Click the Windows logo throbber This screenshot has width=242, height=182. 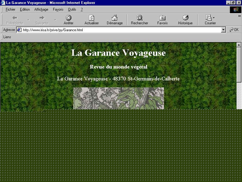click(236, 10)
